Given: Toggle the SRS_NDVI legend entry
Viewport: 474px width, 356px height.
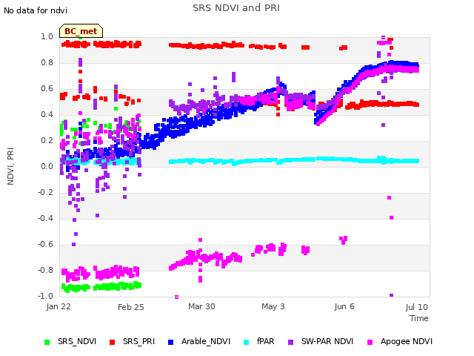Looking at the screenshot, I should [70, 341].
